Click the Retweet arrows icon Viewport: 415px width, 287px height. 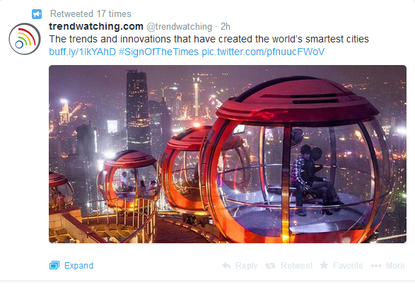pyautogui.click(x=271, y=266)
